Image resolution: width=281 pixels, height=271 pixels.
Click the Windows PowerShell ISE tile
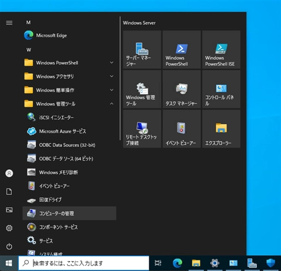click(221, 50)
